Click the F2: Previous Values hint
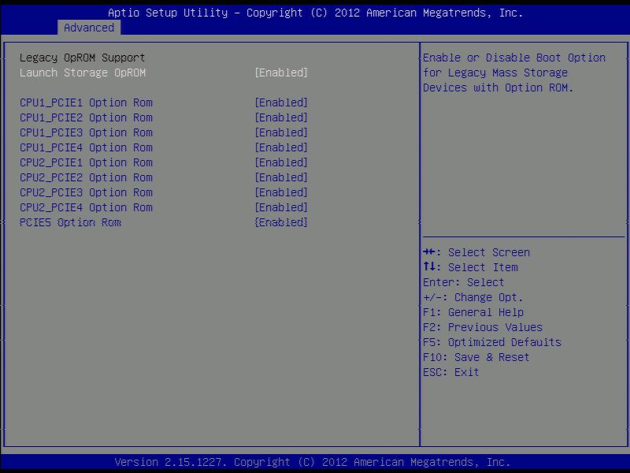Viewport: 630px width, 473px height. 483,327
